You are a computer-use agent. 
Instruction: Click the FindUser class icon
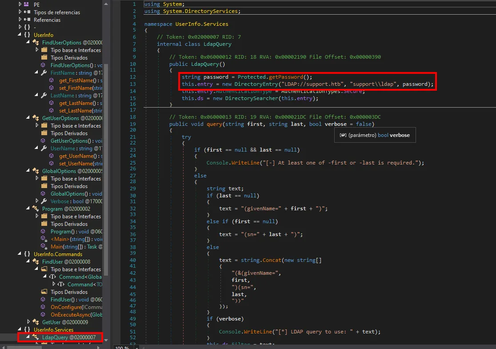(36, 262)
